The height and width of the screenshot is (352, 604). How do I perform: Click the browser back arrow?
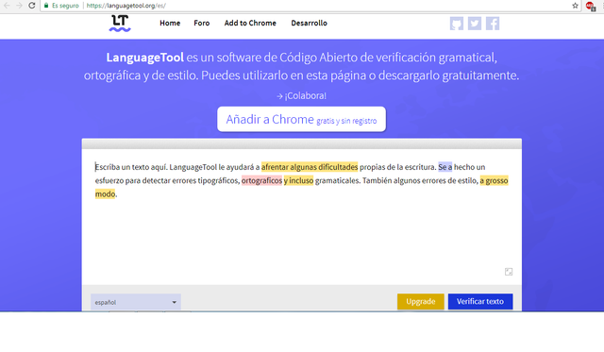[7, 6]
